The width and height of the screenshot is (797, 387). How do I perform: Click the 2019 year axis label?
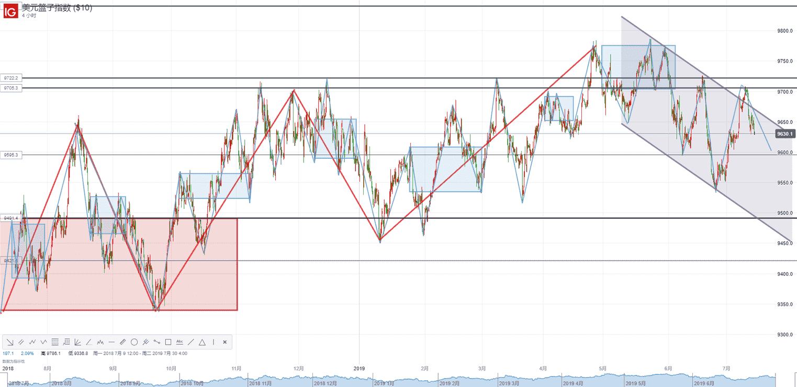click(x=358, y=368)
